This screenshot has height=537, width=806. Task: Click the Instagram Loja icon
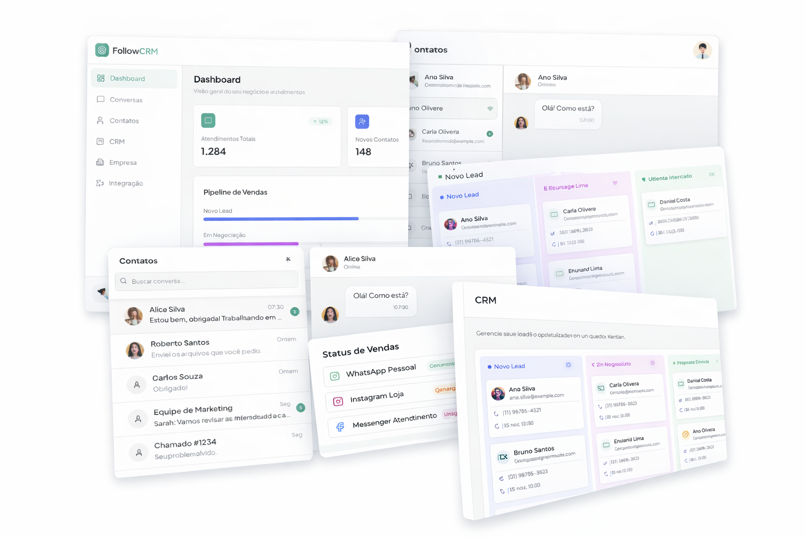pos(338,401)
